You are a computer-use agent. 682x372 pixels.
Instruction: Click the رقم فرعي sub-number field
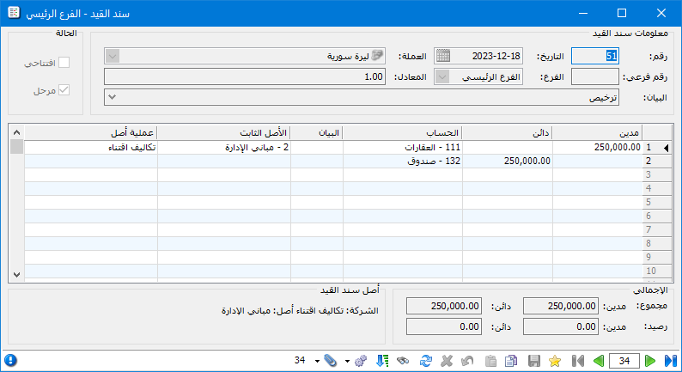[594, 77]
